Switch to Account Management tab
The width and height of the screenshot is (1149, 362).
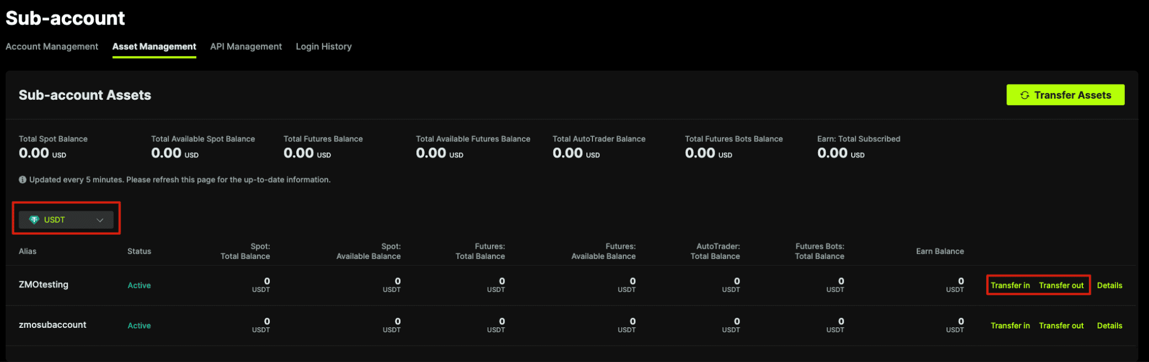click(x=52, y=47)
